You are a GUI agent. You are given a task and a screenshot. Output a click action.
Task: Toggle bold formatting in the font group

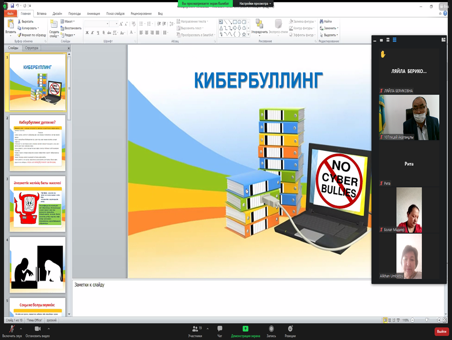click(x=87, y=33)
